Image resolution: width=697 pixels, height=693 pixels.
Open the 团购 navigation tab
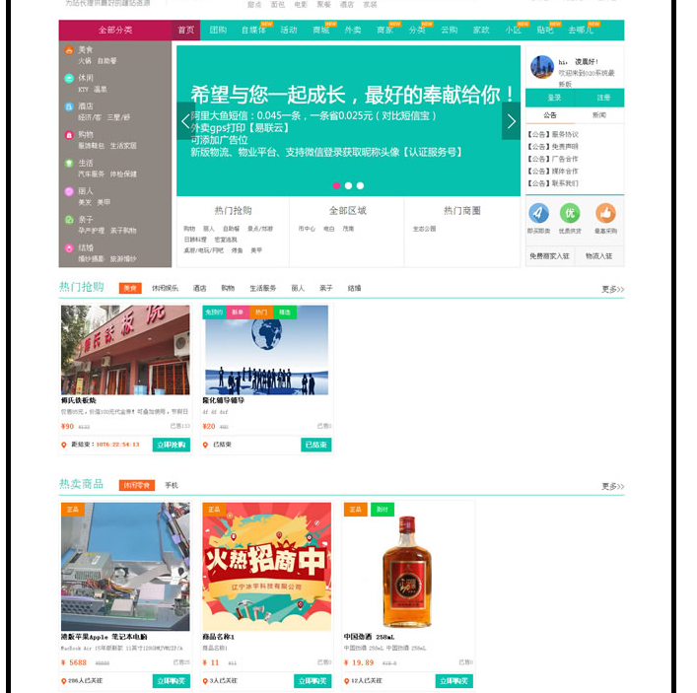click(218, 31)
